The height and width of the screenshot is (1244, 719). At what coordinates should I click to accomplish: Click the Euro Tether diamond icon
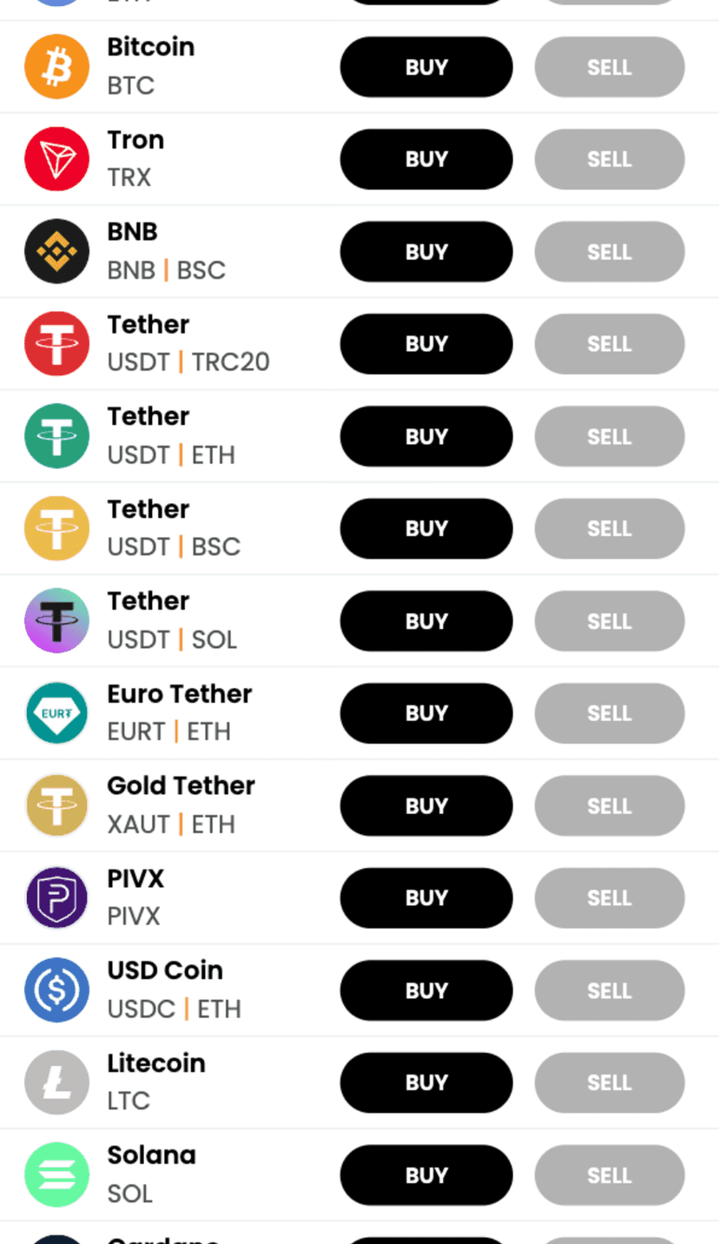pos(56,713)
